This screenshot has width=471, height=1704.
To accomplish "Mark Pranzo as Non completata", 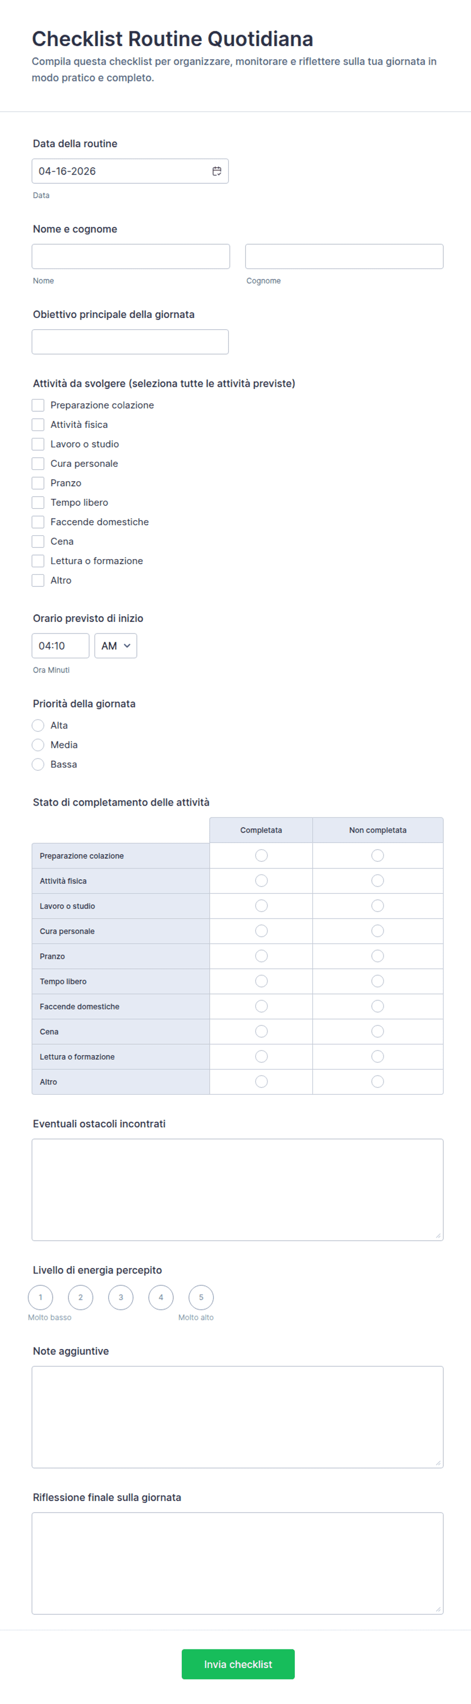I will pyautogui.click(x=377, y=956).
